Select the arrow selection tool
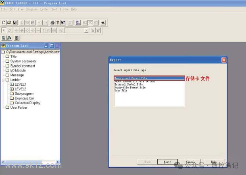 (x=4, y=30)
